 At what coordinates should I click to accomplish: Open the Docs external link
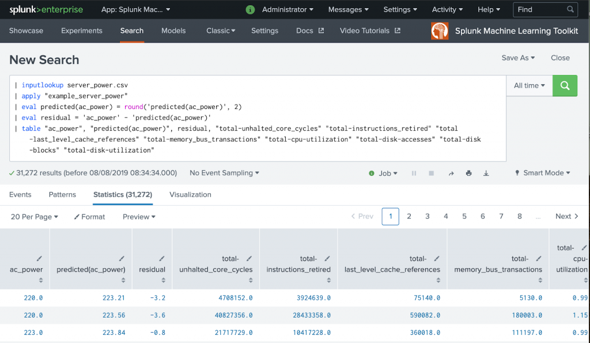[309, 31]
